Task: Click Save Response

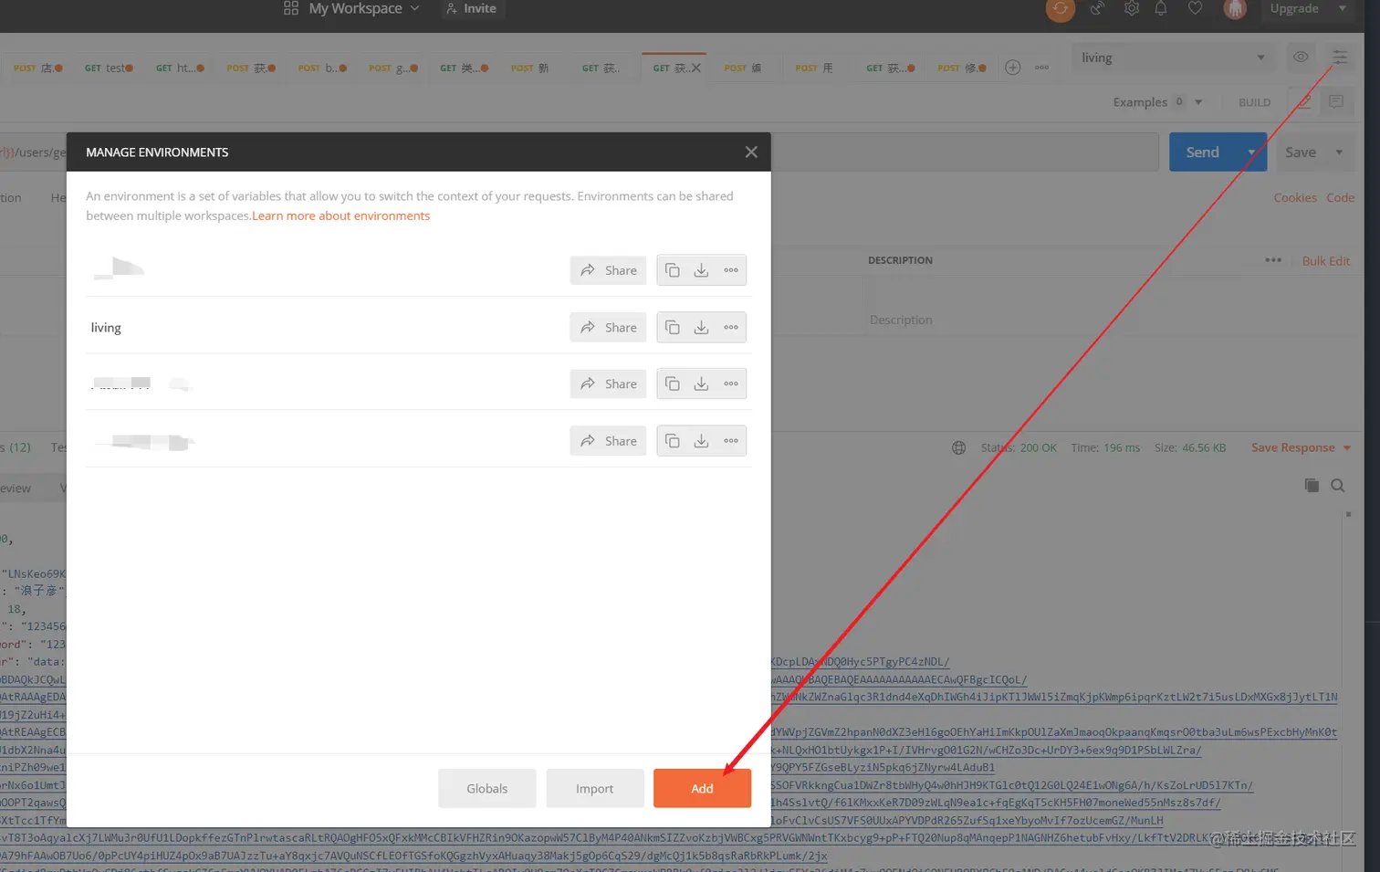Action: (x=1292, y=447)
